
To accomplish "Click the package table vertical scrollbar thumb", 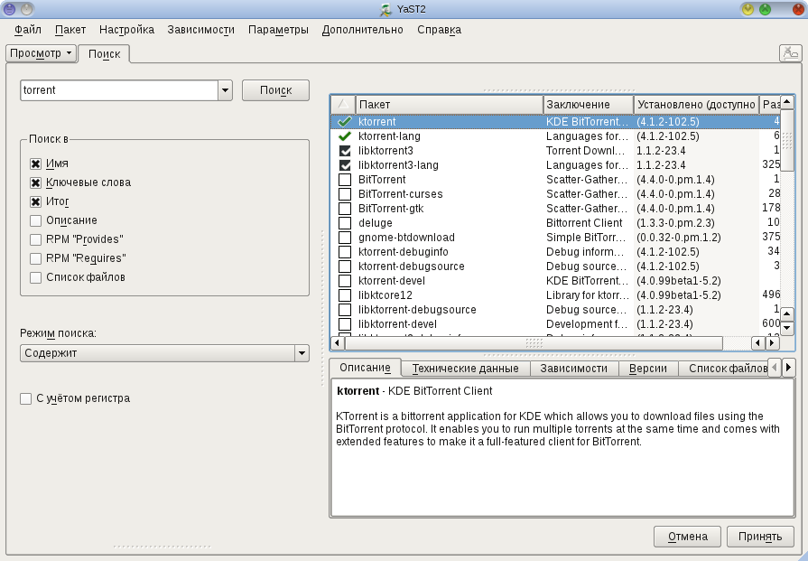I will (787, 140).
